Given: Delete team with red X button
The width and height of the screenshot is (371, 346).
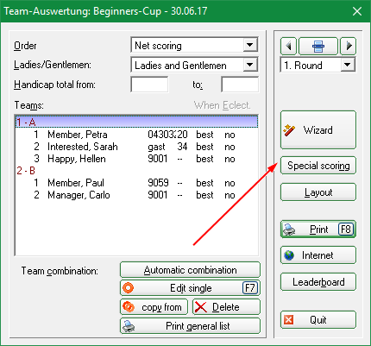Looking at the screenshot, I should pyautogui.click(x=226, y=307).
